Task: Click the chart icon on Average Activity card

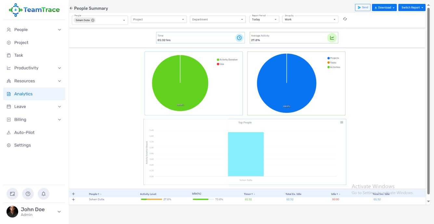Action: pos(332,38)
